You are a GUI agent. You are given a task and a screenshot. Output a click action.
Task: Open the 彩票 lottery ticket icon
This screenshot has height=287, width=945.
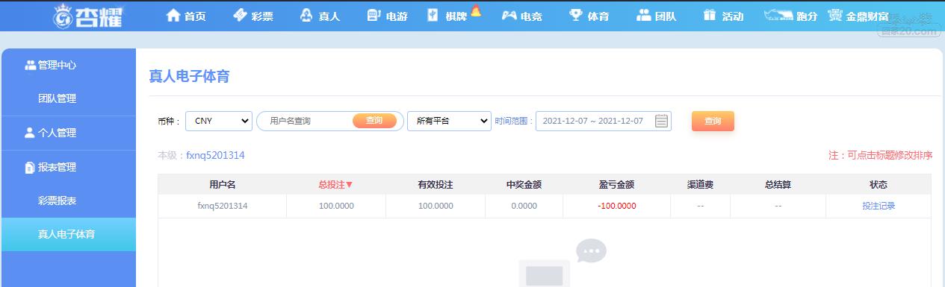click(240, 15)
